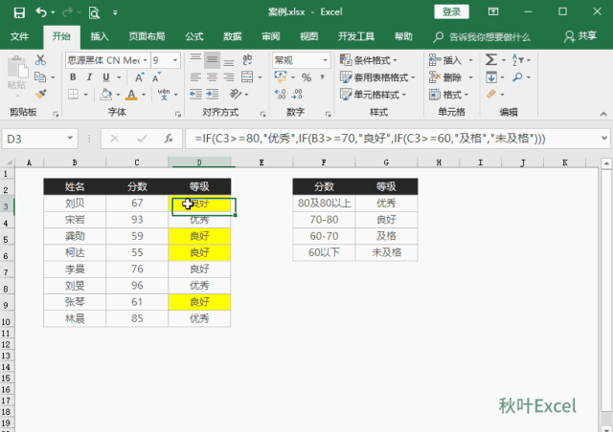Center text horizontally
Screen dimensions: 613x432
coord(213,76)
